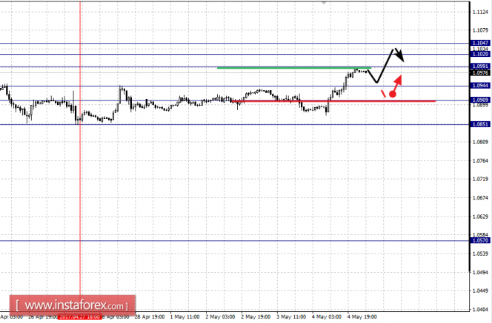
Task: Select the current price 1.0976 tag
Action: pos(480,72)
